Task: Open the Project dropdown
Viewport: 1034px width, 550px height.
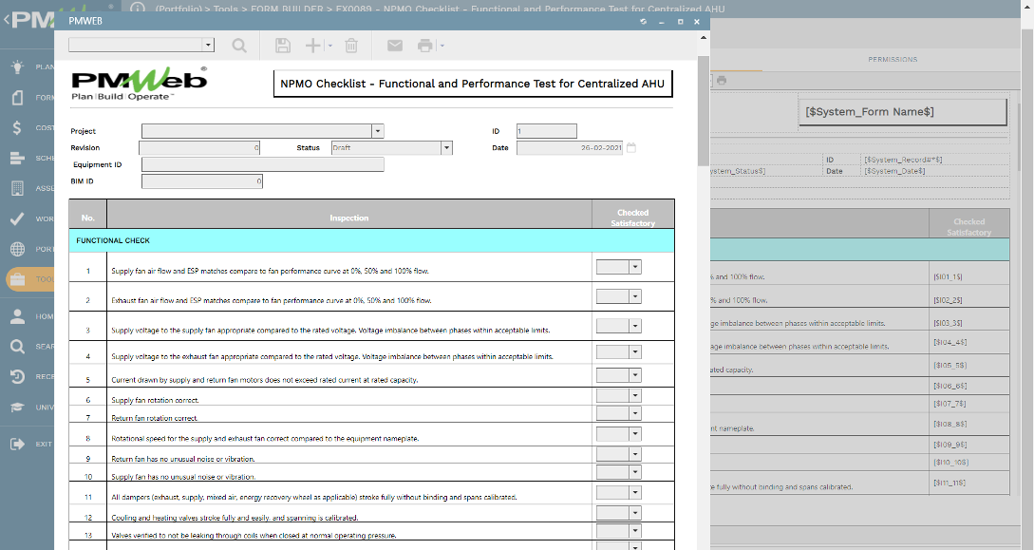Action: pyautogui.click(x=378, y=131)
